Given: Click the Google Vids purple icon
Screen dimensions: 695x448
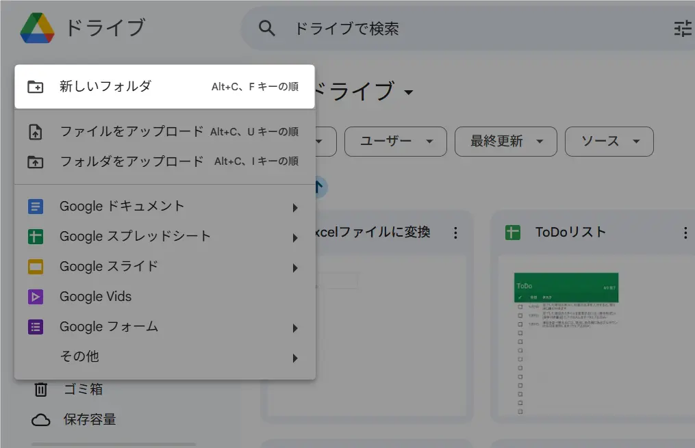Looking at the screenshot, I should click(36, 297).
